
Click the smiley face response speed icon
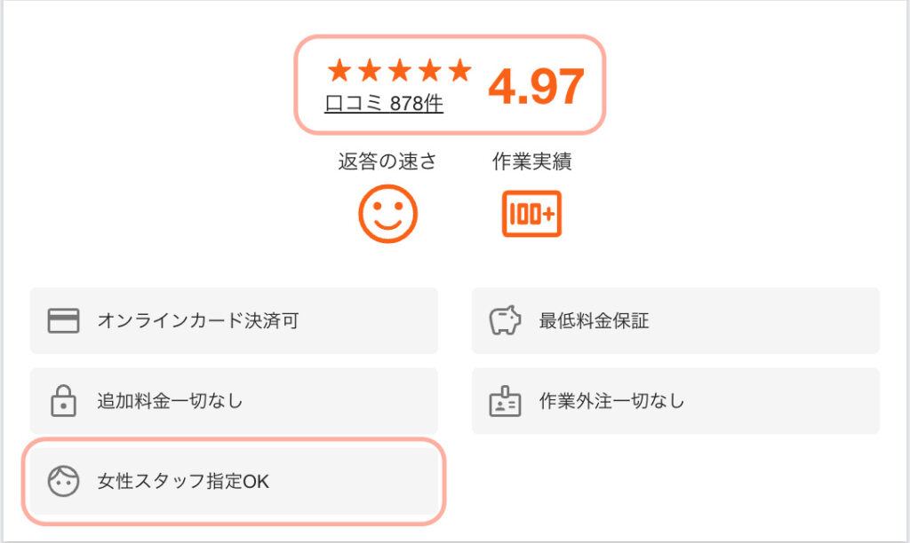[387, 213]
